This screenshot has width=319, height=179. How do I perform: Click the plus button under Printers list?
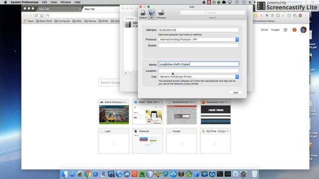(126, 73)
